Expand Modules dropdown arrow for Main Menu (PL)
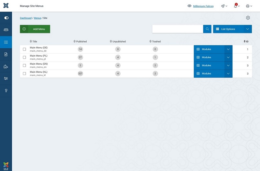 (x=228, y=57)
